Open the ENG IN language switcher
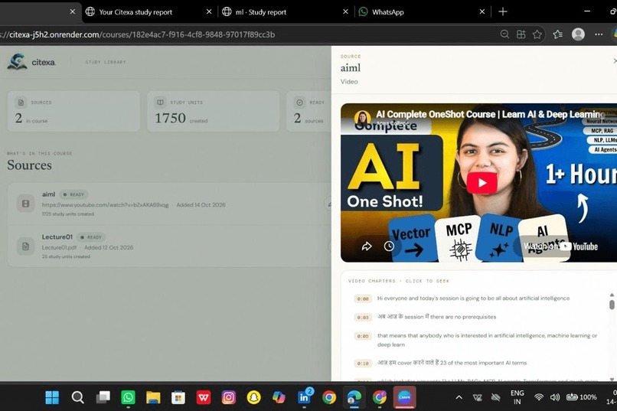Screen dimensions: 617x411 point(517,397)
